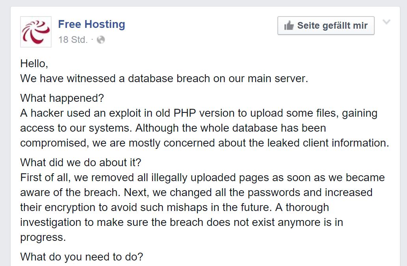Click the thumbs-up icon on the like button
Viewport: 407px width, 266px height.
(289, 26)
